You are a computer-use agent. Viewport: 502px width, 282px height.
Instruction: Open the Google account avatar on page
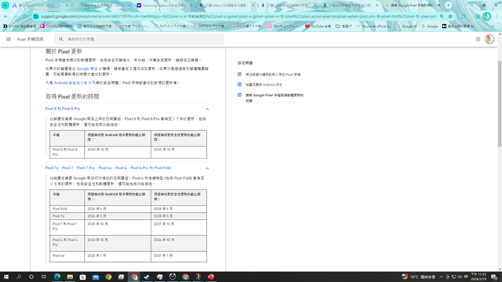click(489, 39)
